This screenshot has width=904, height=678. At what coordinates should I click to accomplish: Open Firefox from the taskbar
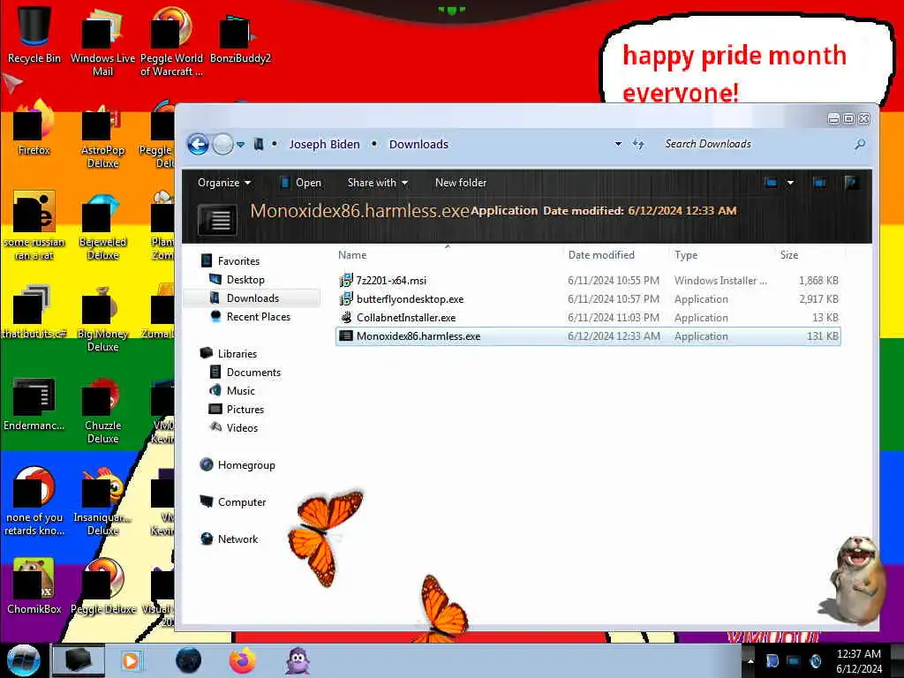point(243,660)
